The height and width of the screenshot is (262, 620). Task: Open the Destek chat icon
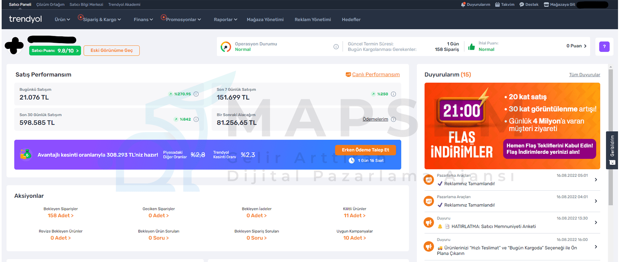[x=522, y=5]
